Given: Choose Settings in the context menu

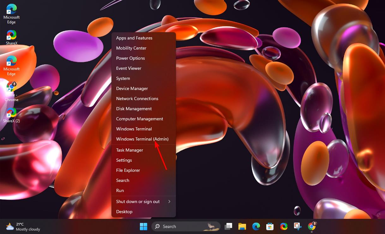Looking at the screenshot, I should click(144, 160).
